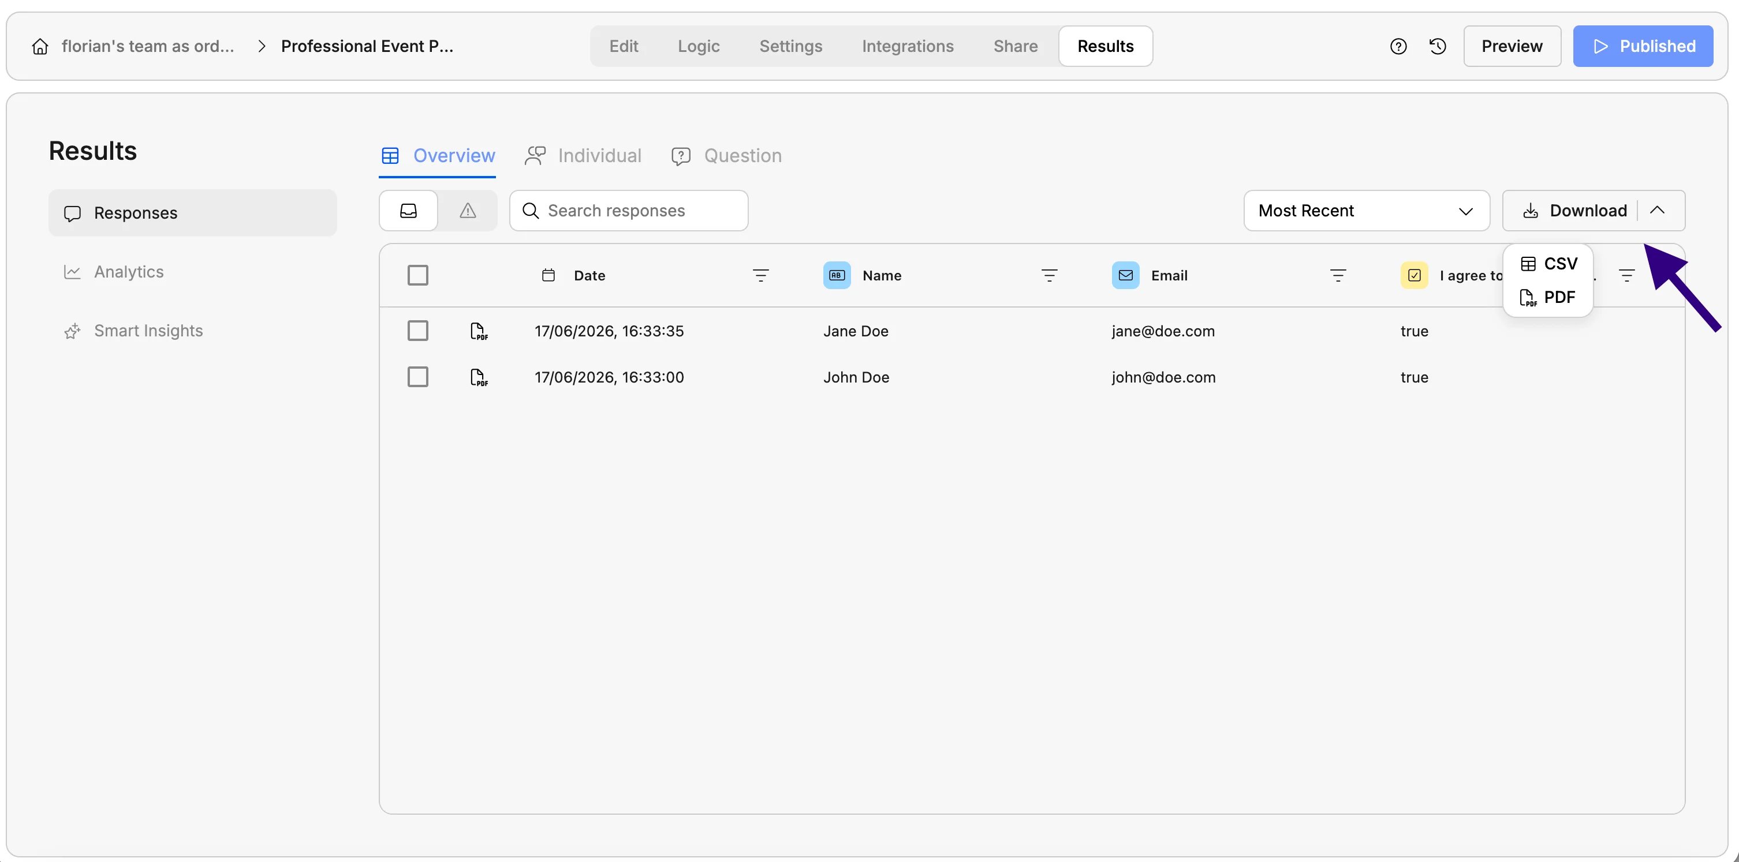Open Analytics in the sidebar
1739x862 pixels.
click(192, 272)
